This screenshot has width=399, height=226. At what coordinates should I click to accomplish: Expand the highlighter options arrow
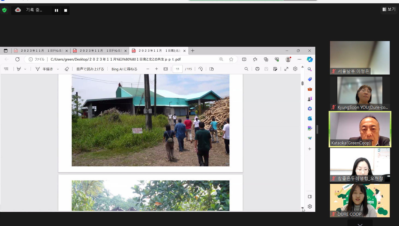point(25,69)
